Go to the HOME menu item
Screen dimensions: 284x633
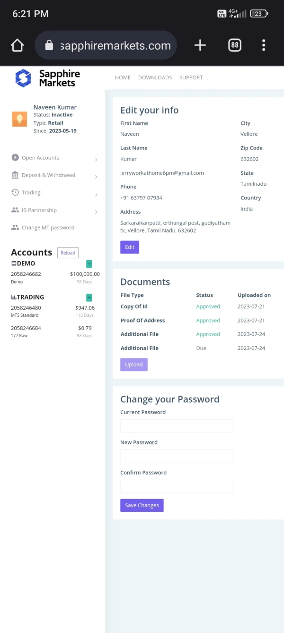click(123, 77)
